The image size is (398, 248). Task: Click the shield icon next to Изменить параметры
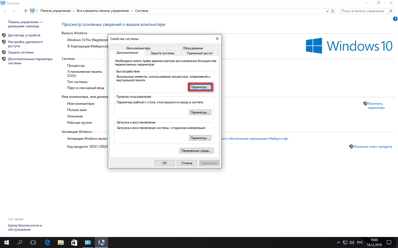(365, 104)
